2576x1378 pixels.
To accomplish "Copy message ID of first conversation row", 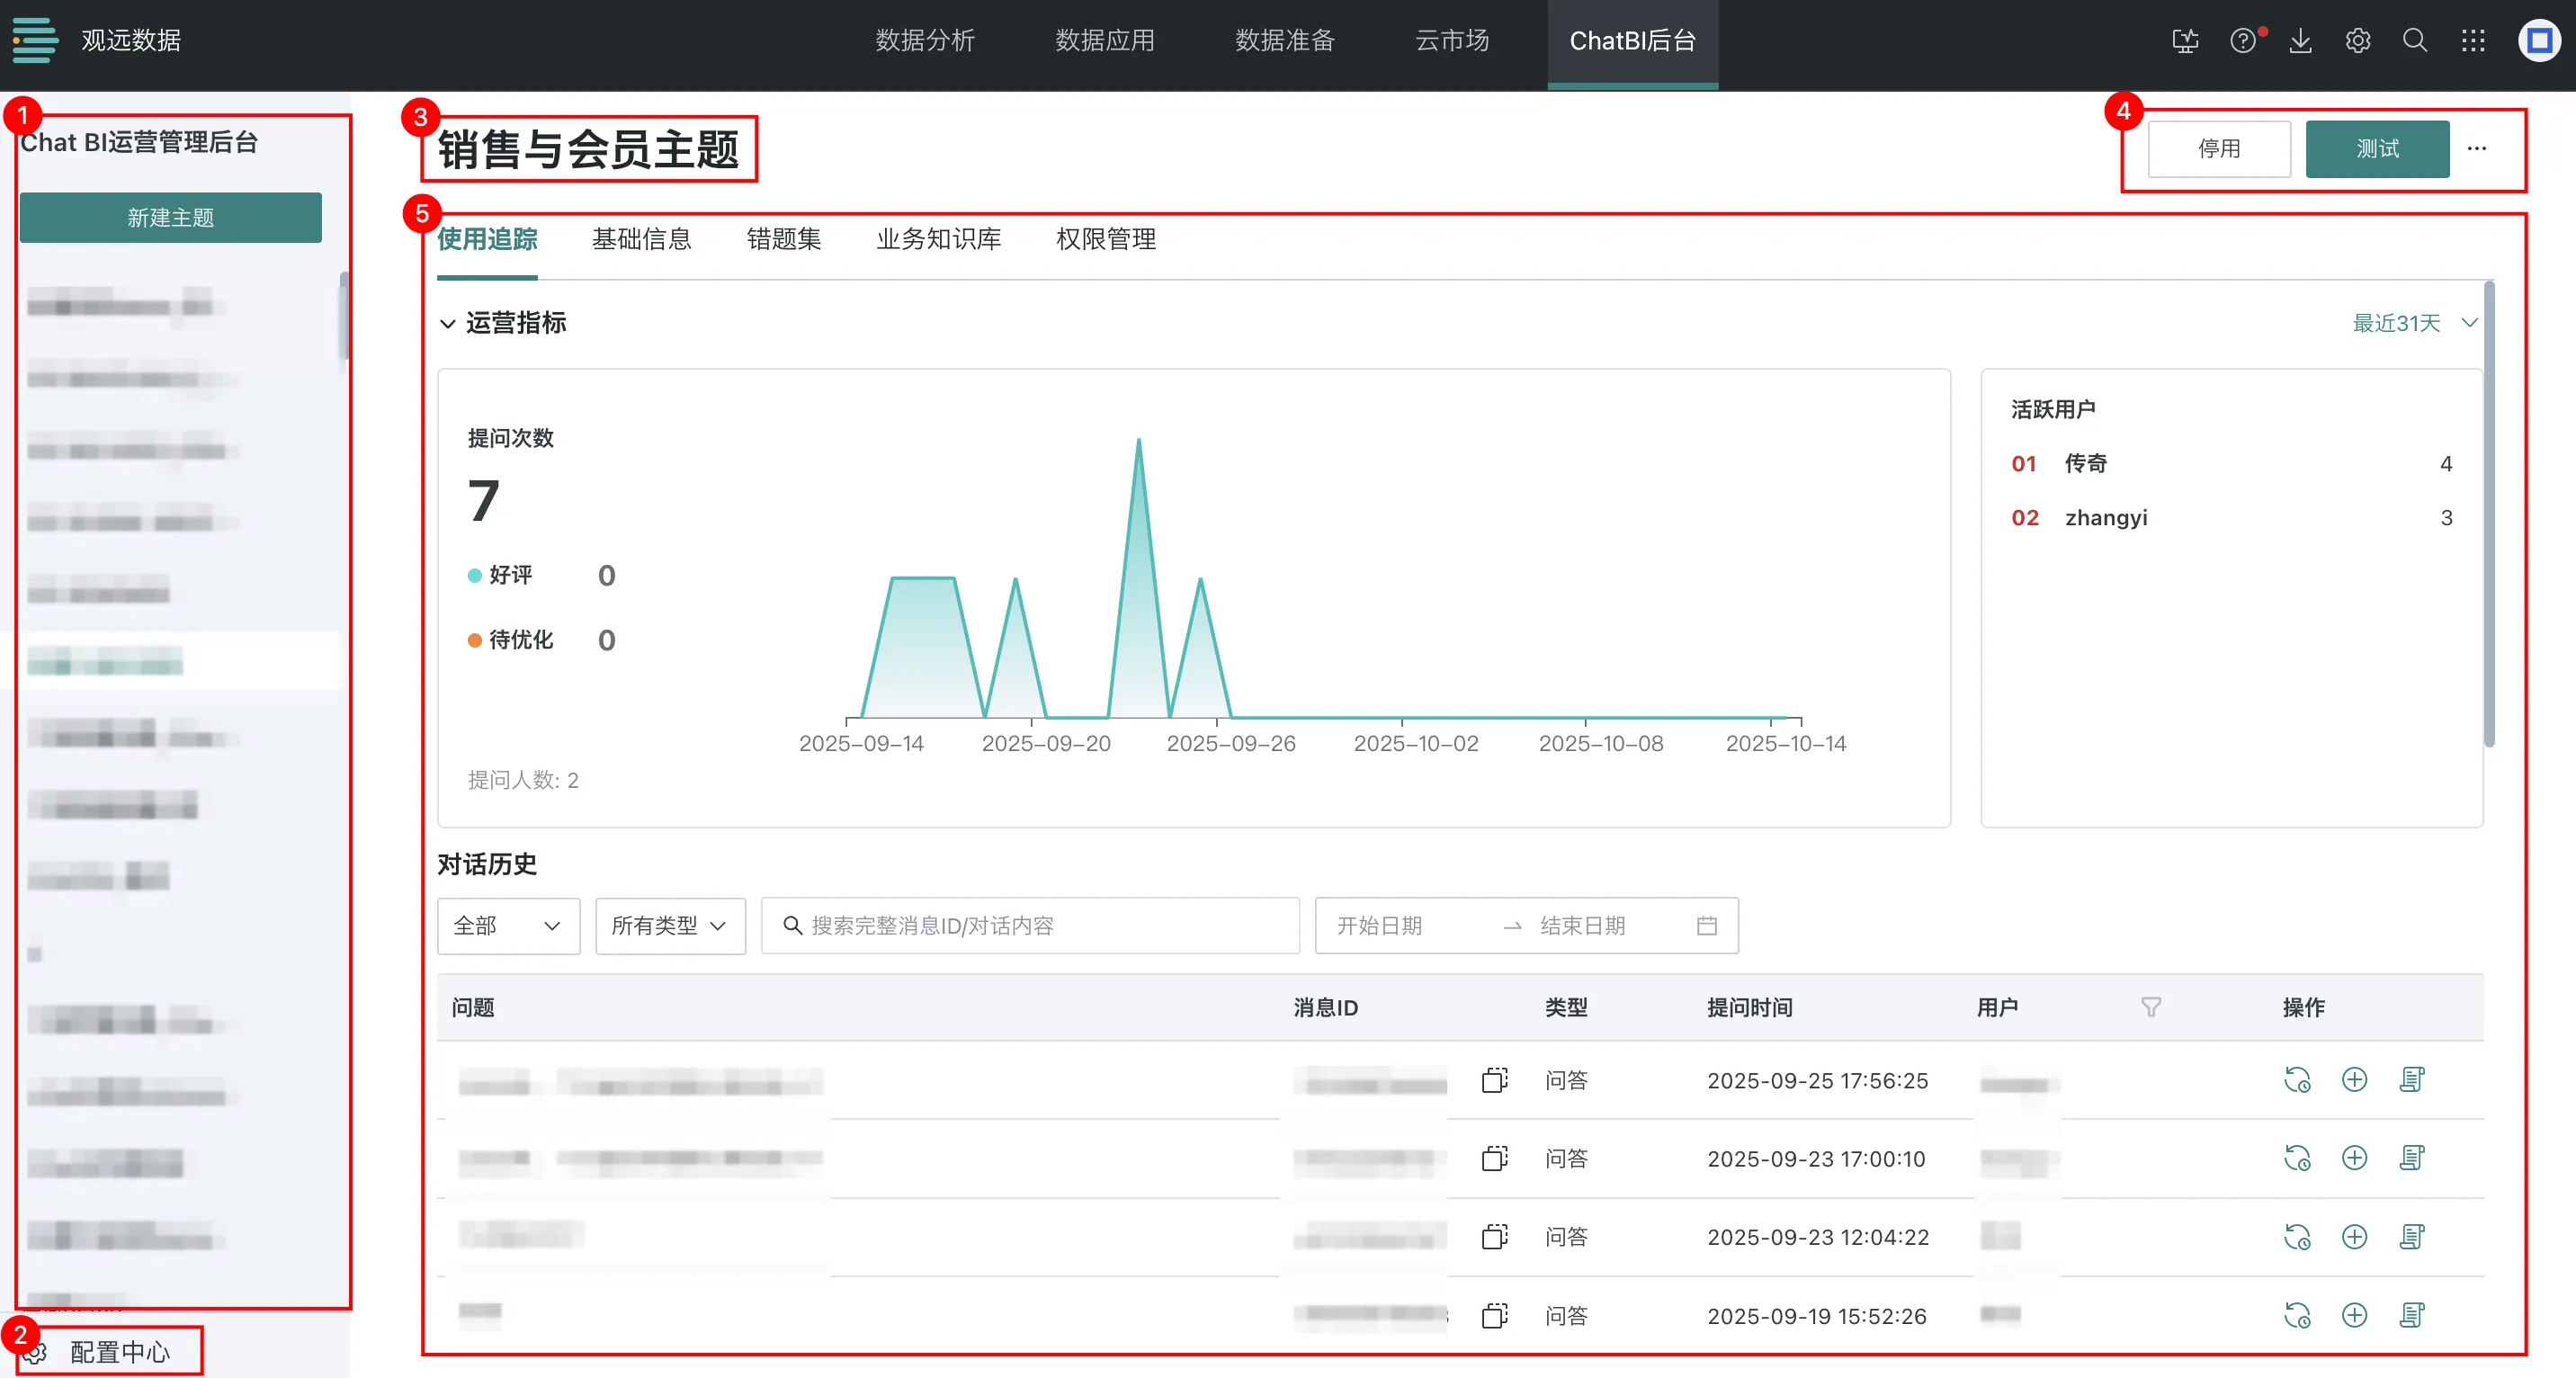I will click(1494, 1080).
